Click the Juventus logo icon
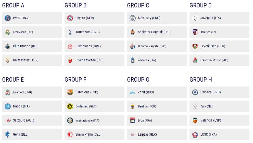Image resolution: width=253 pixels, height=143 pixels. 195,18
